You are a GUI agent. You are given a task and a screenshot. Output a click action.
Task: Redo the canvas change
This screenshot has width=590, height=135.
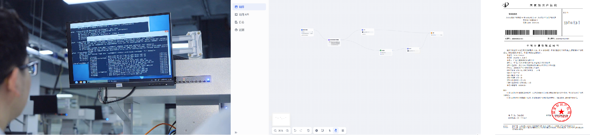pos(301,131)
